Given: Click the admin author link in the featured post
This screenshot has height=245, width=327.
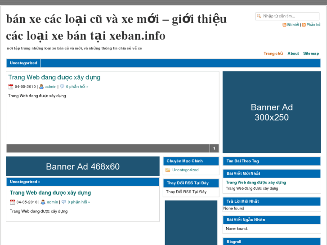Looking at the screenshot, I should (51, 86).
